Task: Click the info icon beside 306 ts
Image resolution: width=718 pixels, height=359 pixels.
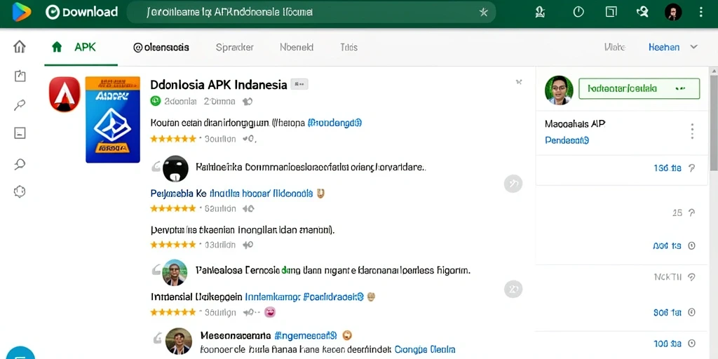Action: click(692, 246)
